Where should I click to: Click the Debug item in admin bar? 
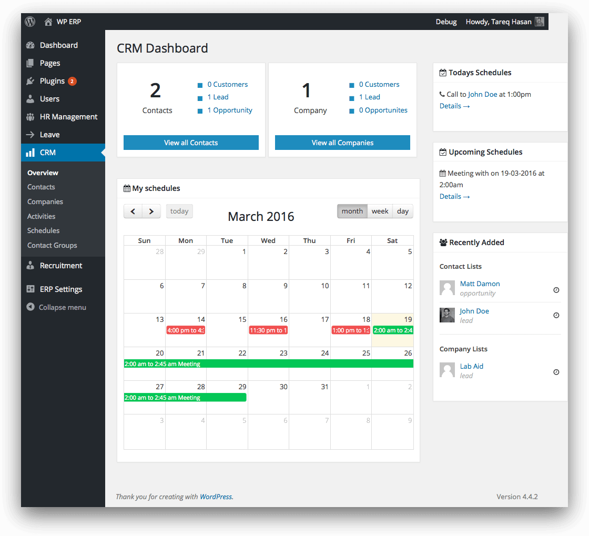(x=446, y=22)
